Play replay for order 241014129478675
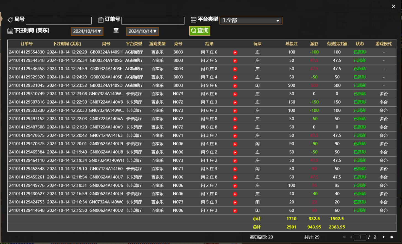Viewport: 402px width, 244px height. pyautogui.click(x=235, y=136)
